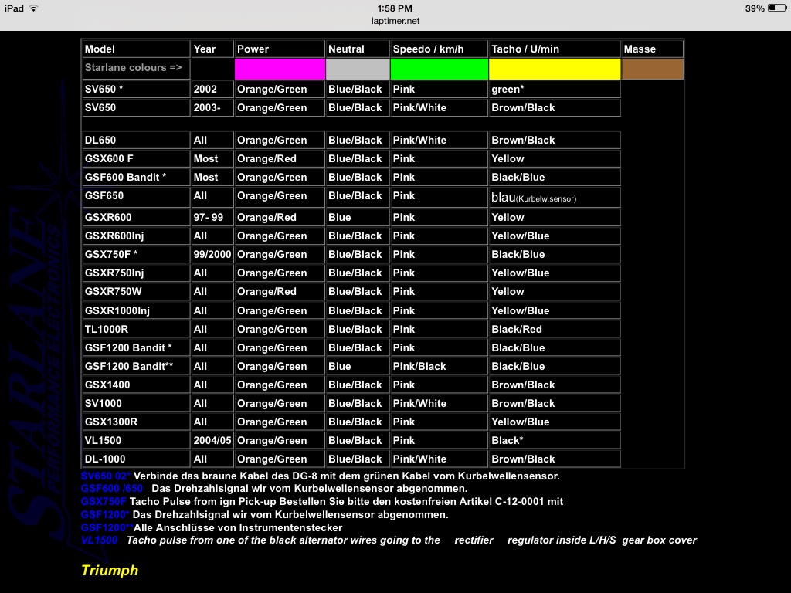
Task: Select the gray Neutral colour swatch
Action: 358,69
